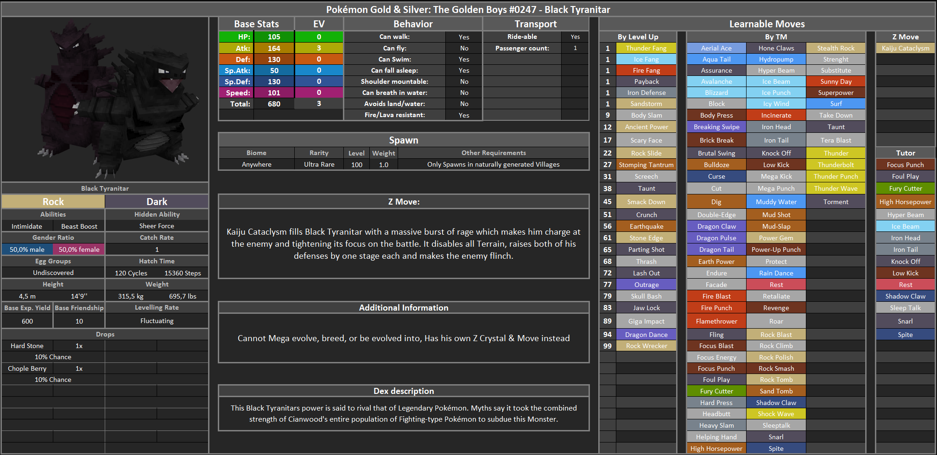Click the Ice Fang level-up move
Image resolution: width=937 pixels, height=455 pixels.
coord(646,59)
